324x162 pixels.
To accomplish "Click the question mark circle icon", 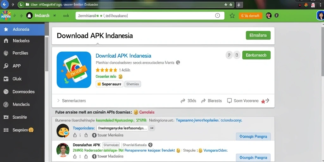I will 229,55.
